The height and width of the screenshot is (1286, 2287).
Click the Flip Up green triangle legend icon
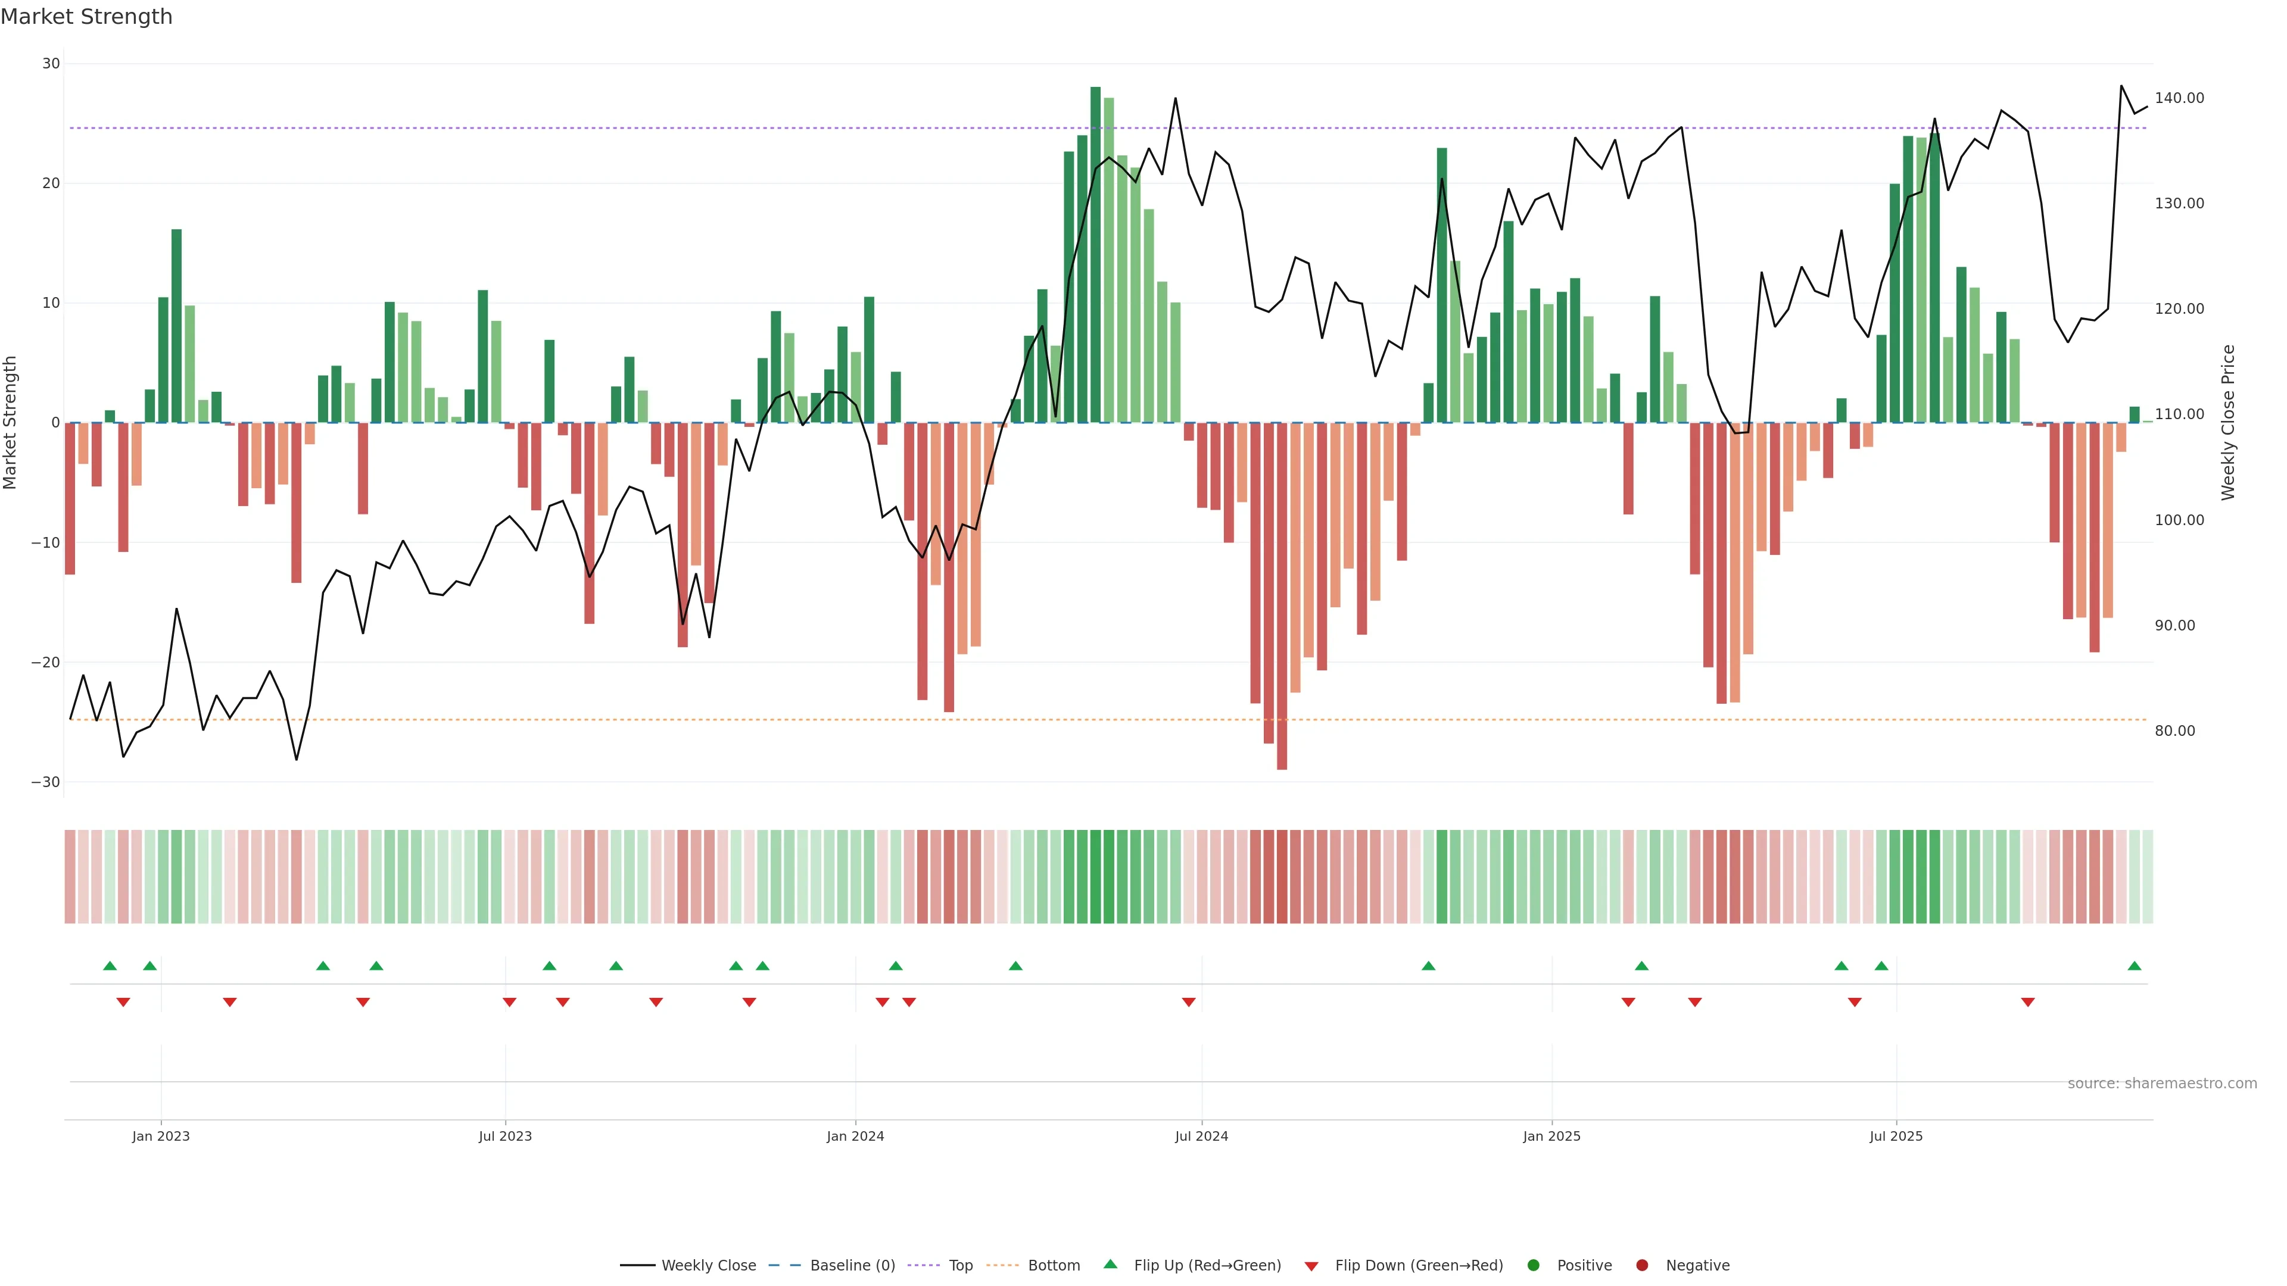click(1110, 1264)
